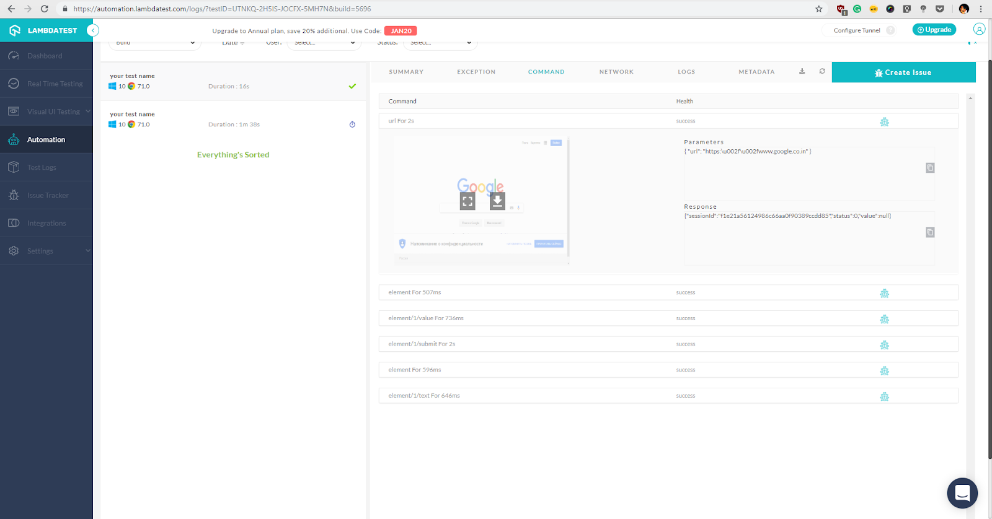Expand the element/1/submit command row
Screen dimensions: 992x519
coord(422,344)
